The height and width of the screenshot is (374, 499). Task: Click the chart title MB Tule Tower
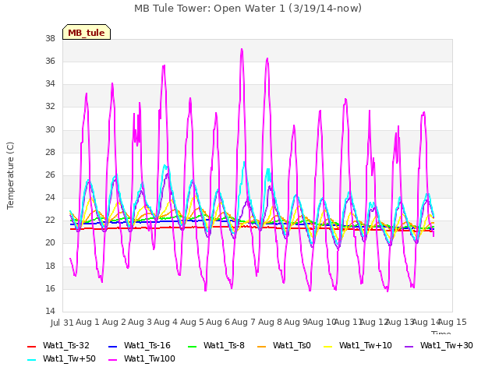248,9
